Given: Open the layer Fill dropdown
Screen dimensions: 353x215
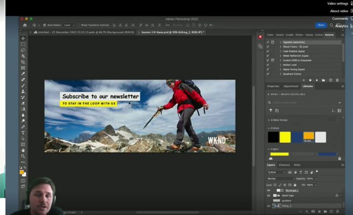Looking at the screenshot, I should 316,185.
